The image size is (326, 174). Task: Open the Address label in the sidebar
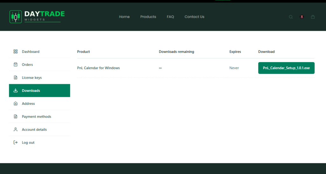click(28, 104)
